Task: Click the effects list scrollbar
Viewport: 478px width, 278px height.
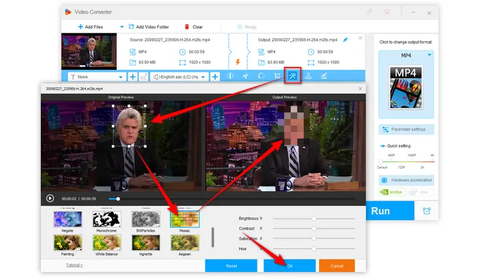Action: (x=213, y=237)
